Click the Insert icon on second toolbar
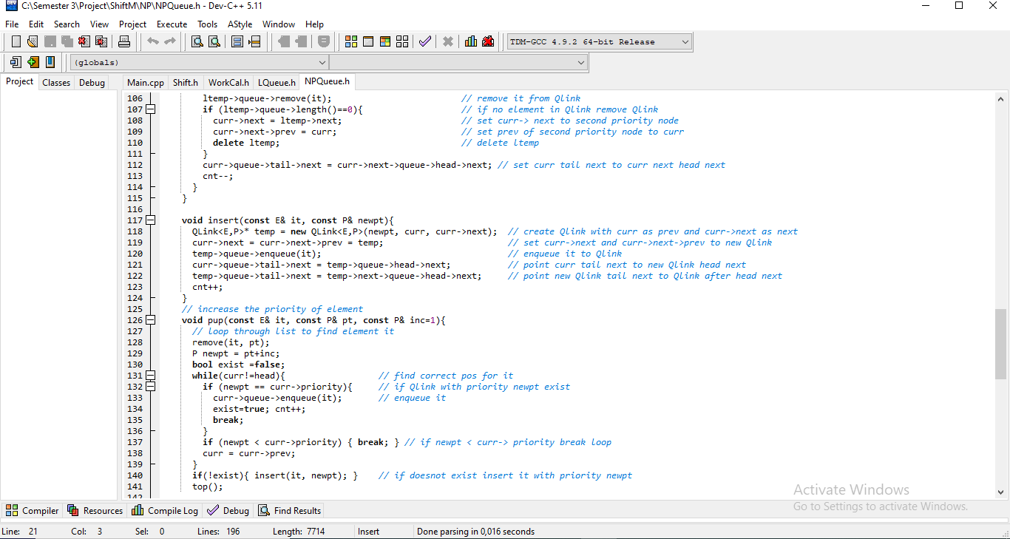The image size is (1010, 539). 16,62
